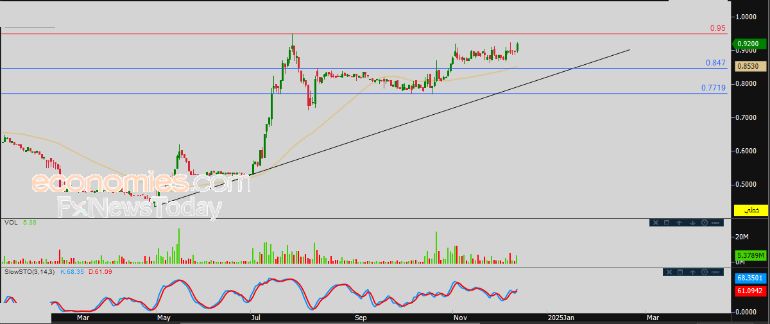This screenshot has width=770, height=324.
Task: Click the 2025Jan date on time axis
Action: click(x=561, y=317)
